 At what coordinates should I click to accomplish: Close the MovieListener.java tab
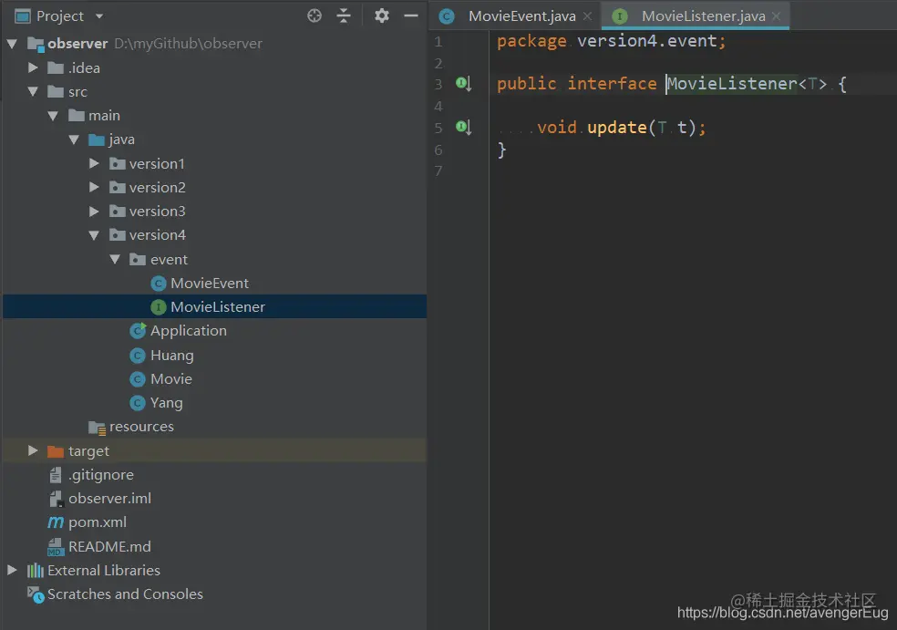click(x=777, y=16)
